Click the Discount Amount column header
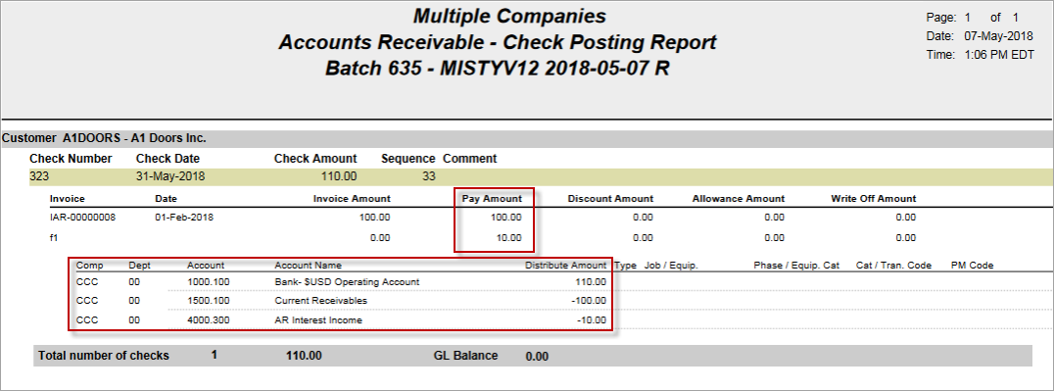Image resolution: width=1054 pixels, height=391 pixels. [x=610, y=199]
